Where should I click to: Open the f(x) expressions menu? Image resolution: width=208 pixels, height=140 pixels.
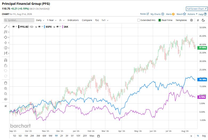click(97, 20)
